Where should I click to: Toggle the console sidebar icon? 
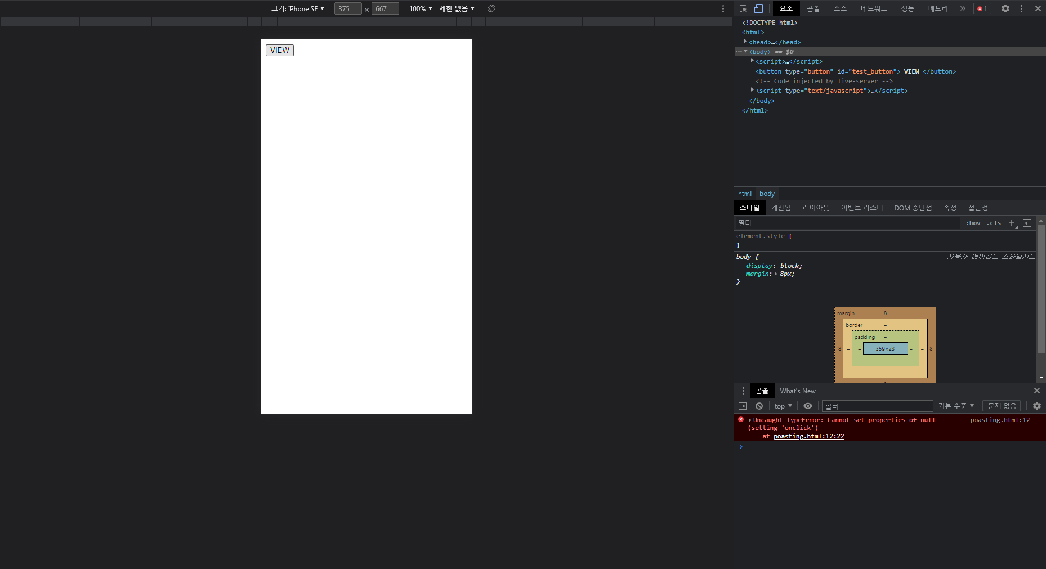[743, 406]
